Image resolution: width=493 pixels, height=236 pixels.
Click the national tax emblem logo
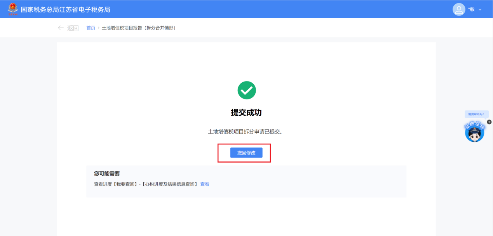(13, 9)
